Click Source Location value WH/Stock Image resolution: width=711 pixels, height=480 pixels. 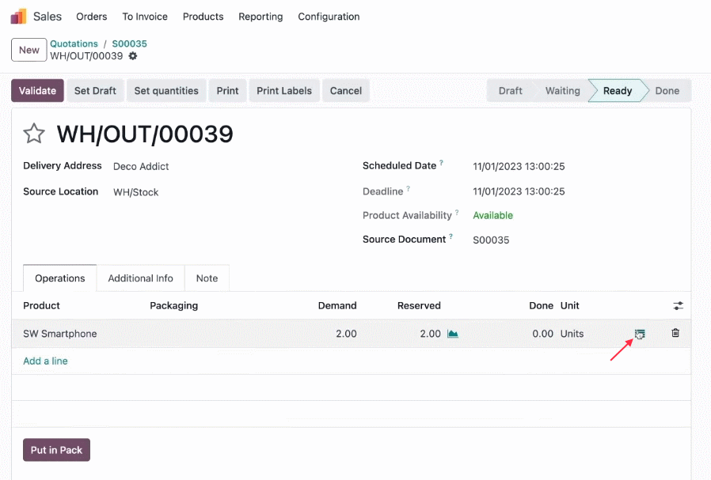(x=136, y=192)
